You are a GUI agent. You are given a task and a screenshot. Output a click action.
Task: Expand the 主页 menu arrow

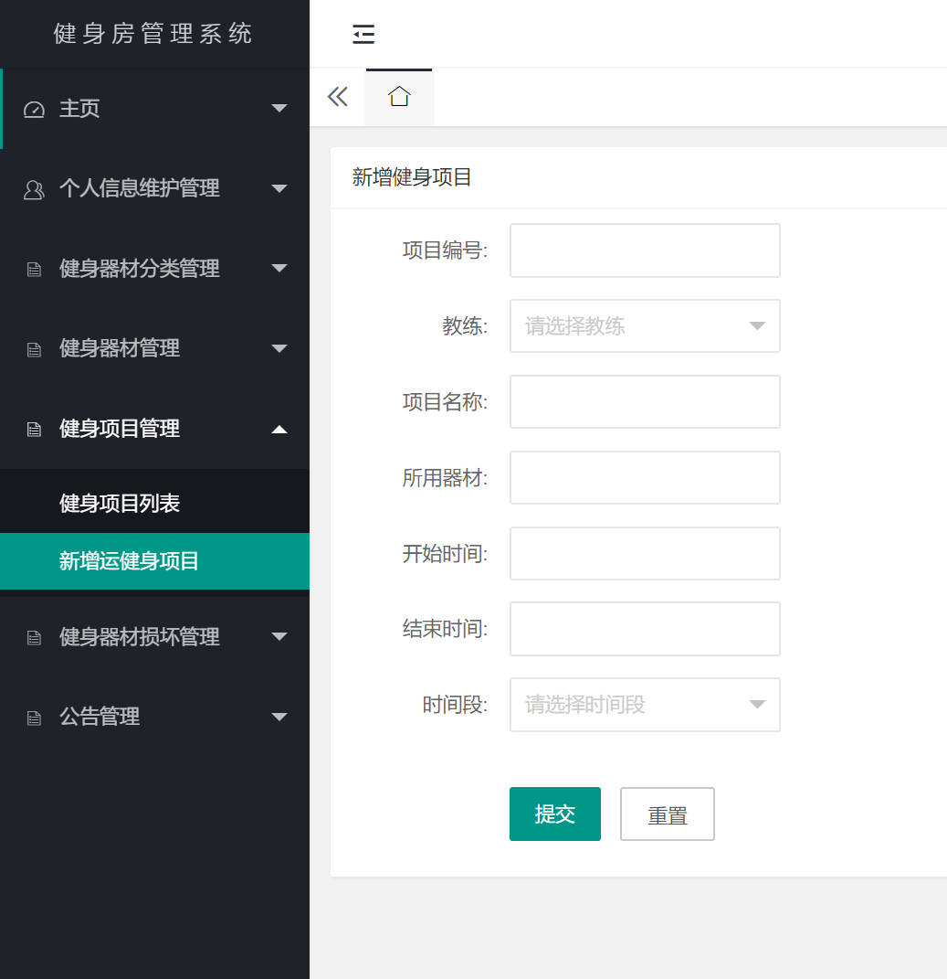pyautogui.click(x=279, y=109)
